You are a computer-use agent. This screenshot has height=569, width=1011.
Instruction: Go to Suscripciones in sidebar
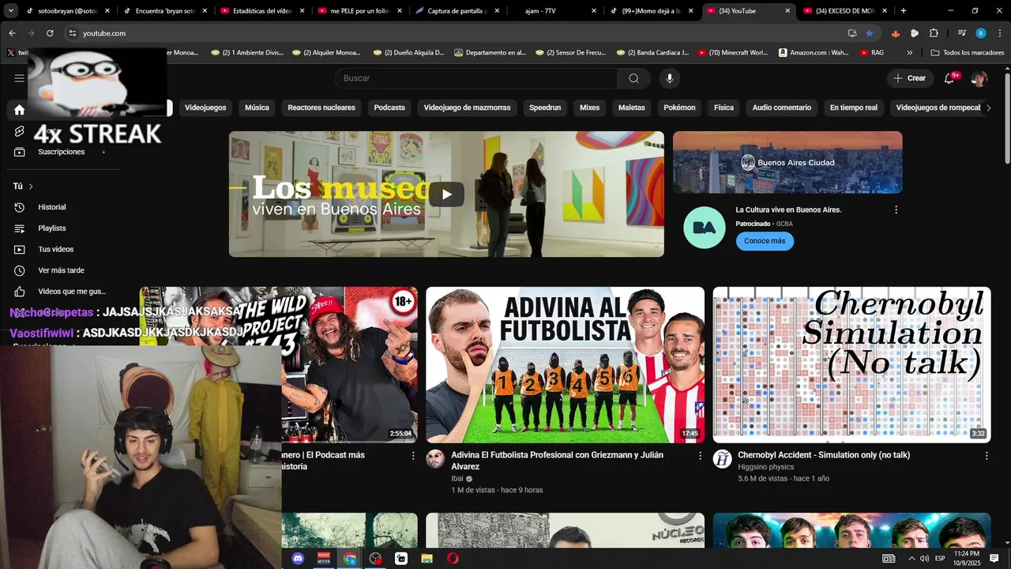point(61,152)
